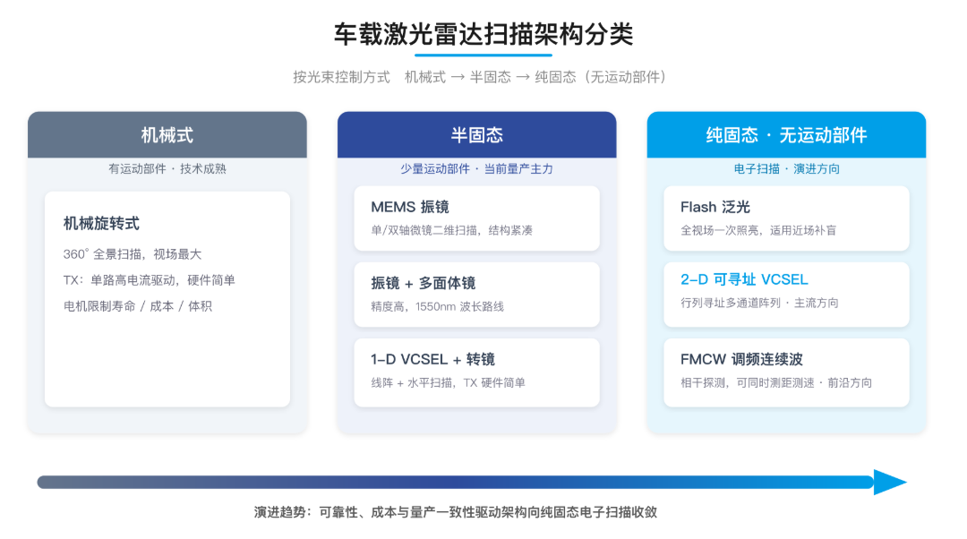Open the 1-D VCSEL + 转镜 card
The width and height of the screenshot is (967, 539).
point(476,372)
